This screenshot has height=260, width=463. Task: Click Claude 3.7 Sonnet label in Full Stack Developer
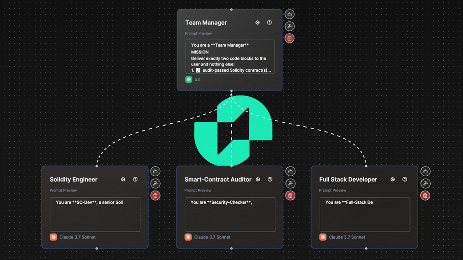(x=347, y=237)
